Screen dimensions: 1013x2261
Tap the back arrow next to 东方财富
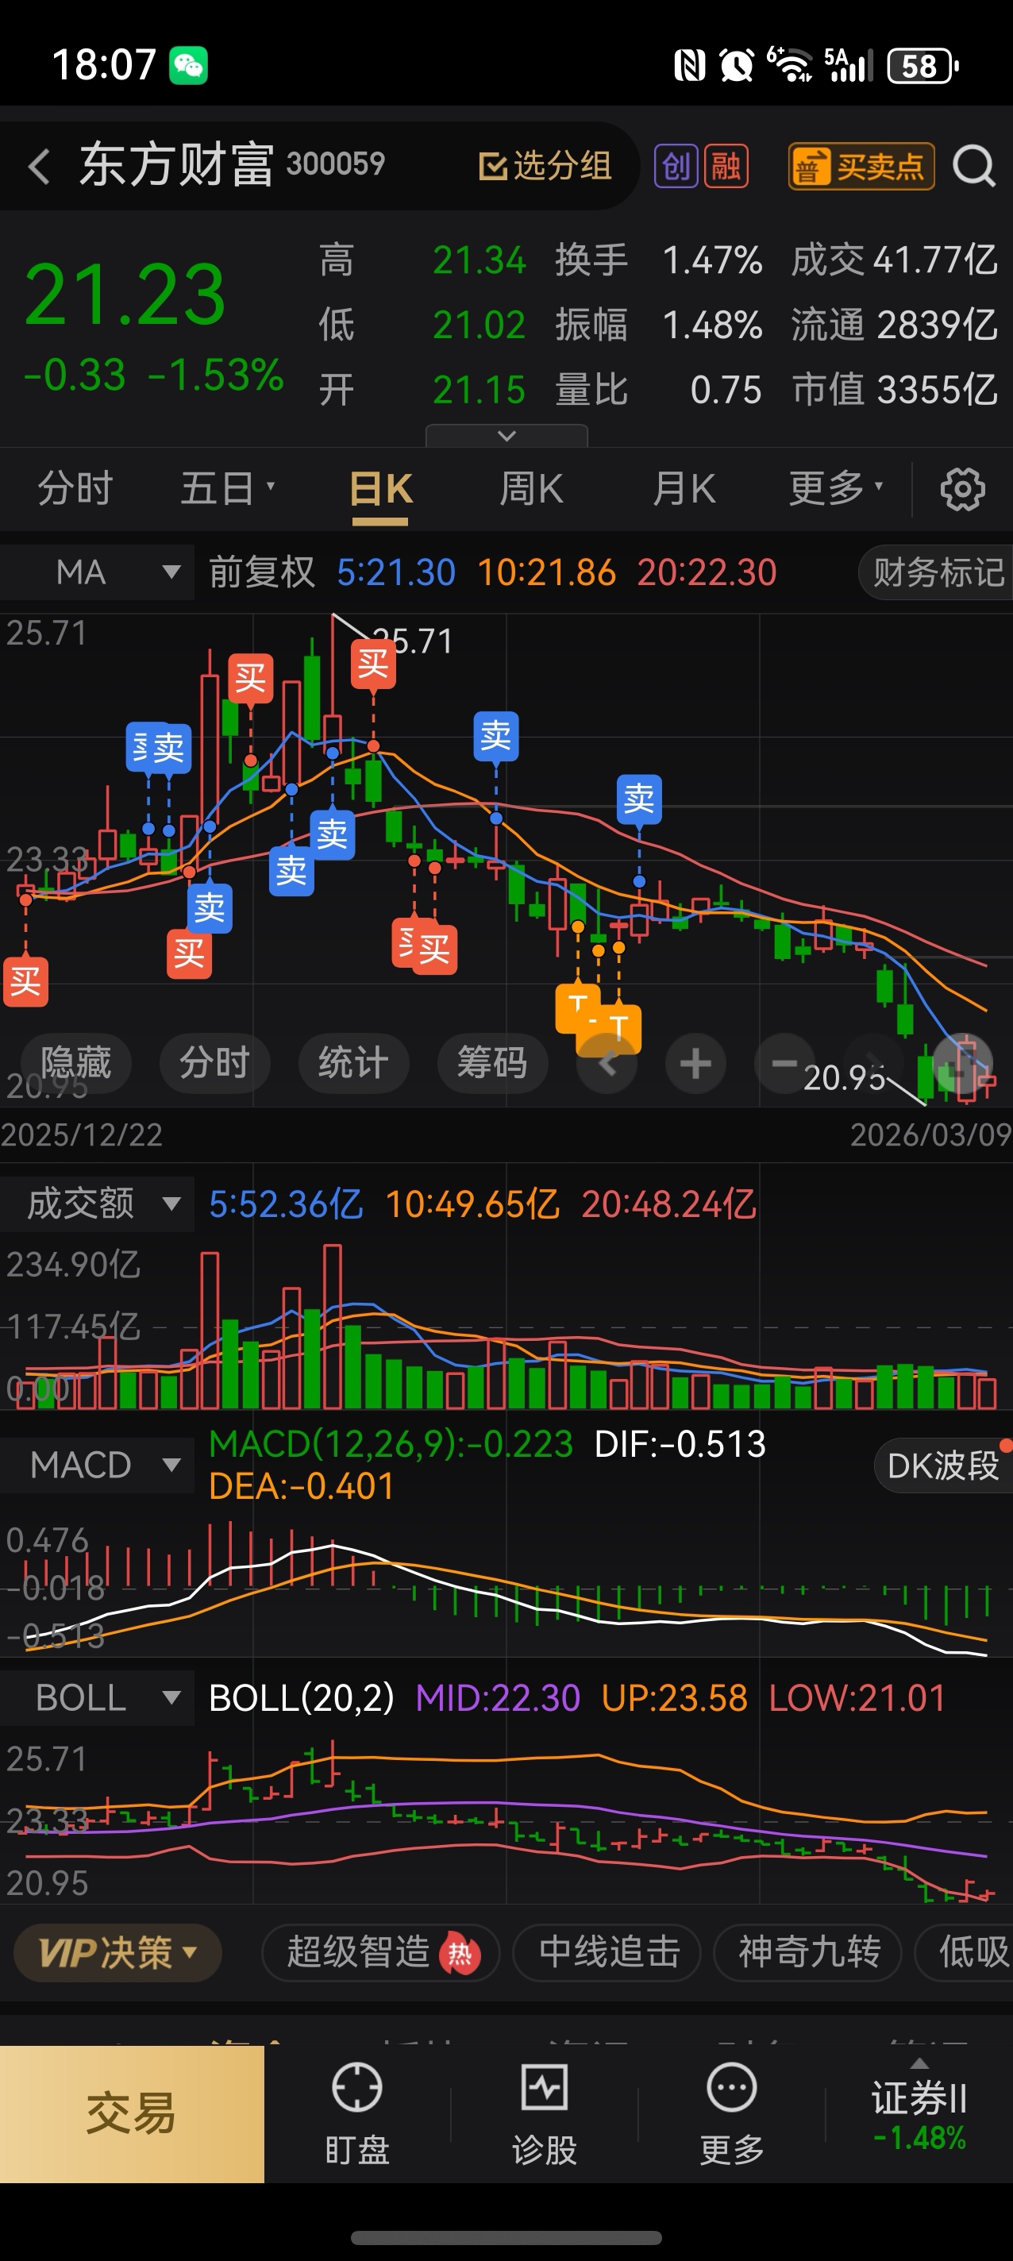coord(39,166)
